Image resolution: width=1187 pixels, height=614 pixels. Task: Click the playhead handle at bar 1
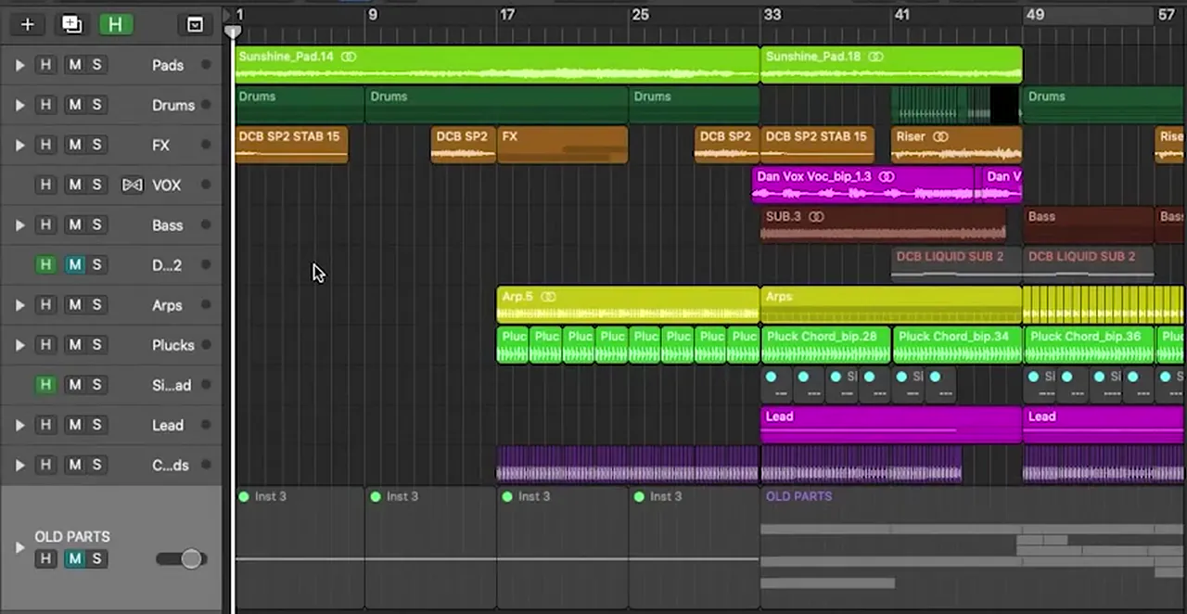click(x=233, y=32)
